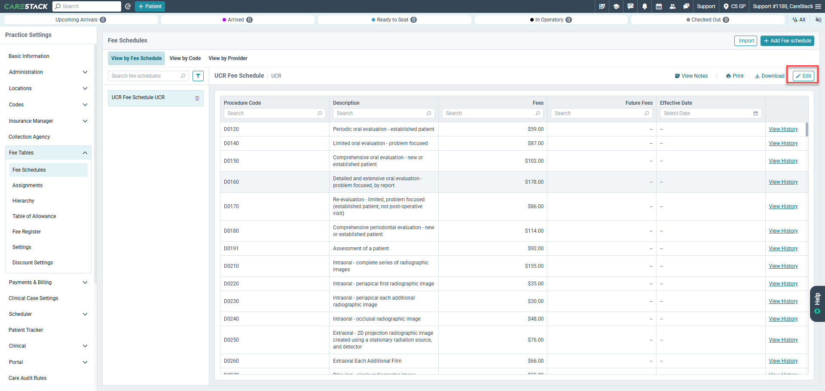Open the notifications bell icon
Screen dimensions: 825x391
tap(645, 6)
